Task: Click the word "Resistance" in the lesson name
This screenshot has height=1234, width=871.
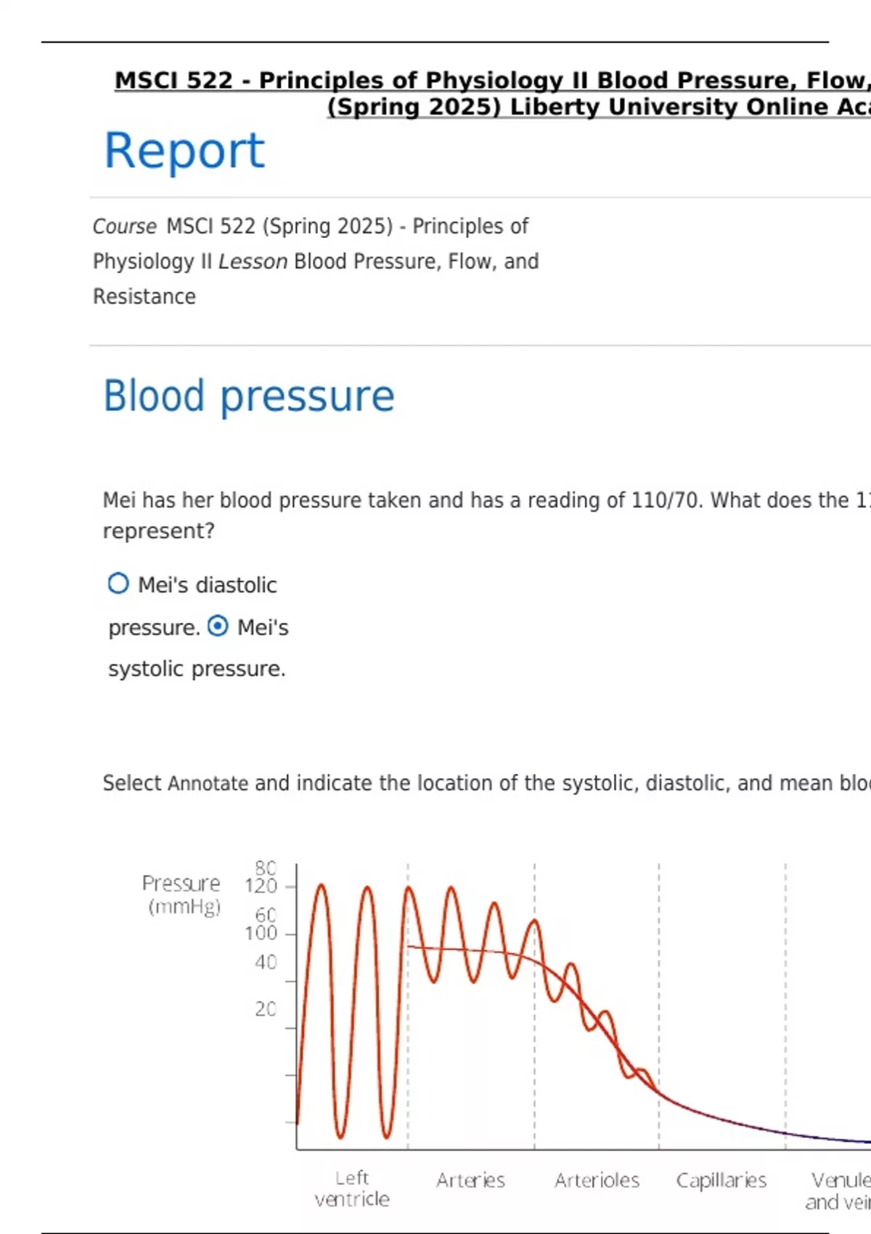Action: 144,297
